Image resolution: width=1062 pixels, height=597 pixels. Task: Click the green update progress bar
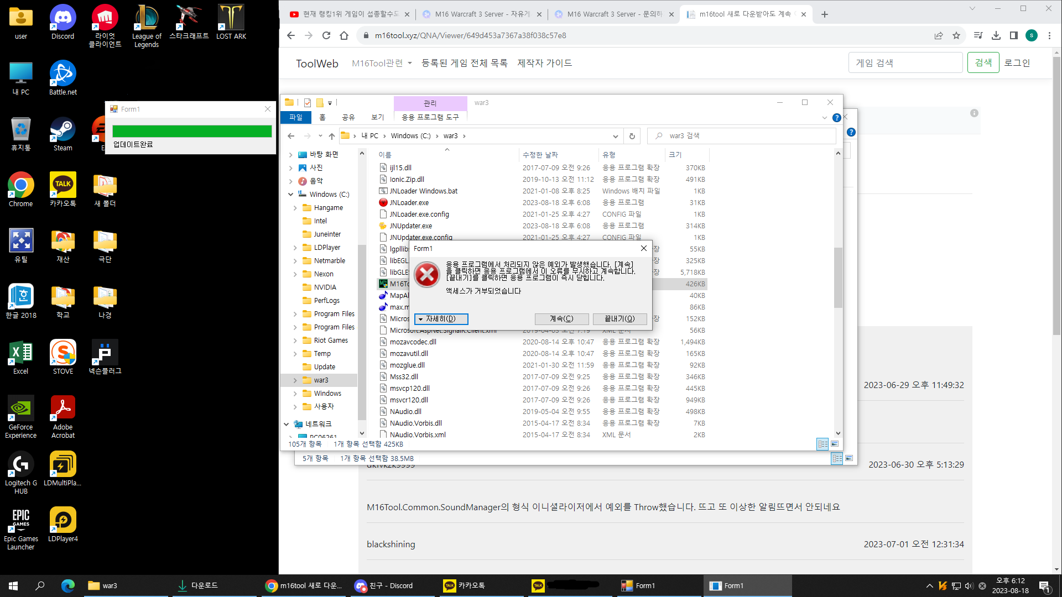(x=191, y=131)
